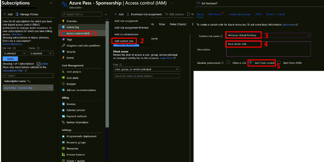Click the Advisor recommendations icon
Screen dimensions: 324x162
pyautogui.click(x=63, y=90)
